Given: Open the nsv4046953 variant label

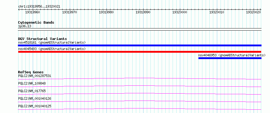Looking at the screenshot, I should click(x=232, y=55).
